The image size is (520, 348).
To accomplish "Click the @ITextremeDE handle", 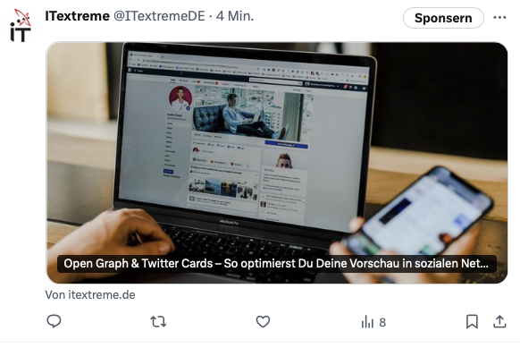I will click(160, 16).
